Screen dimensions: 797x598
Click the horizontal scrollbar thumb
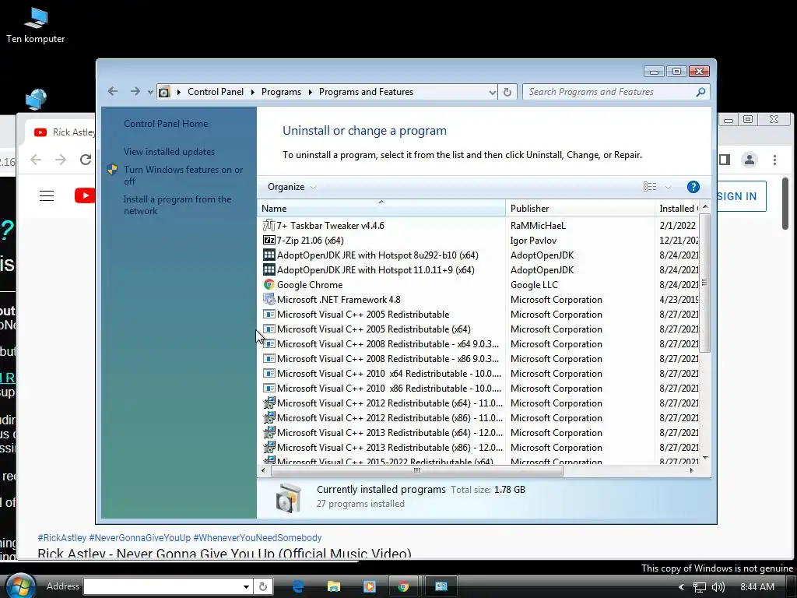417,471
